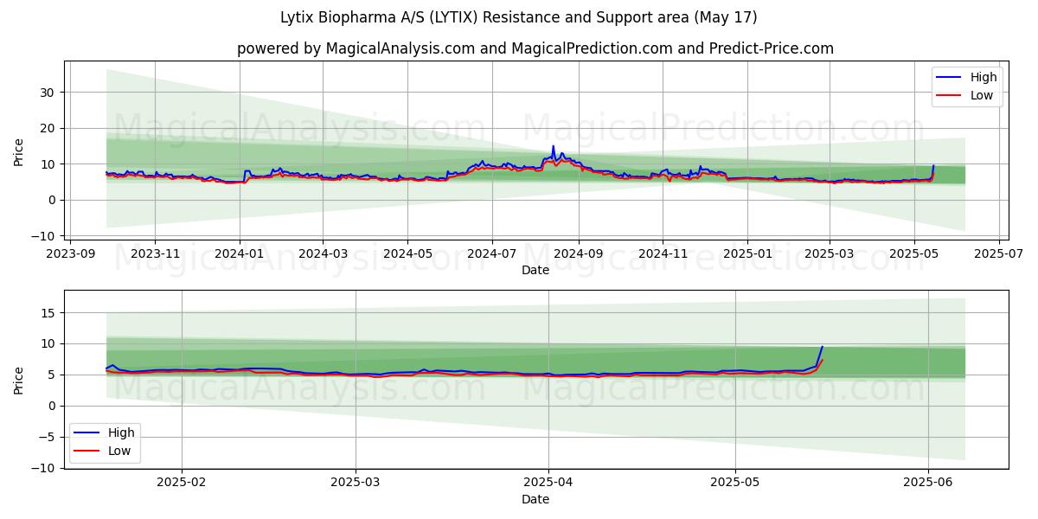
Task: Click the '2024-01' x-axis label
Action: (x=240, y=255)
